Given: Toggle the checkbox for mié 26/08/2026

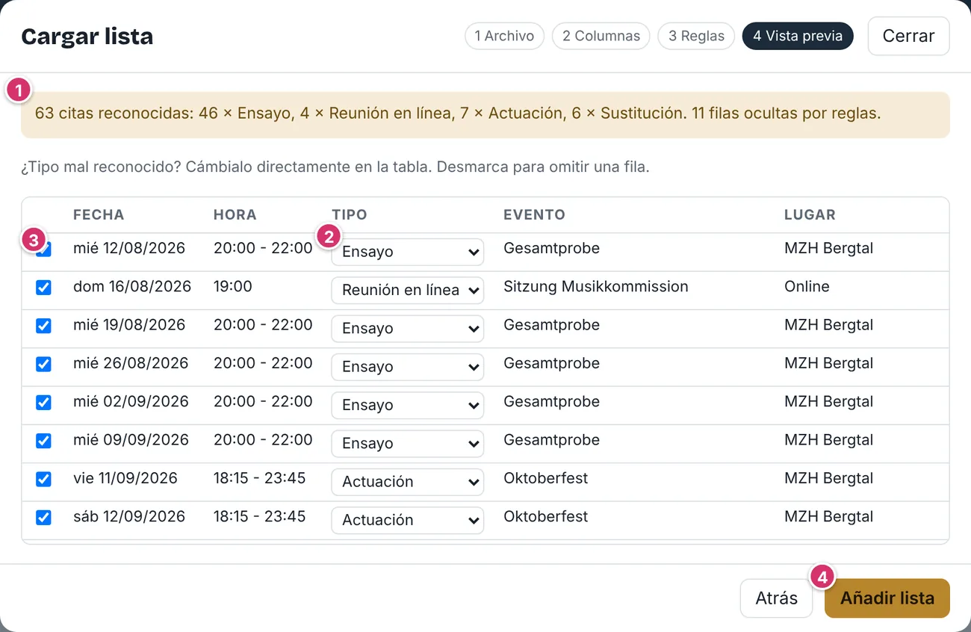Looking at the screenshot, I should pos(44,364).
